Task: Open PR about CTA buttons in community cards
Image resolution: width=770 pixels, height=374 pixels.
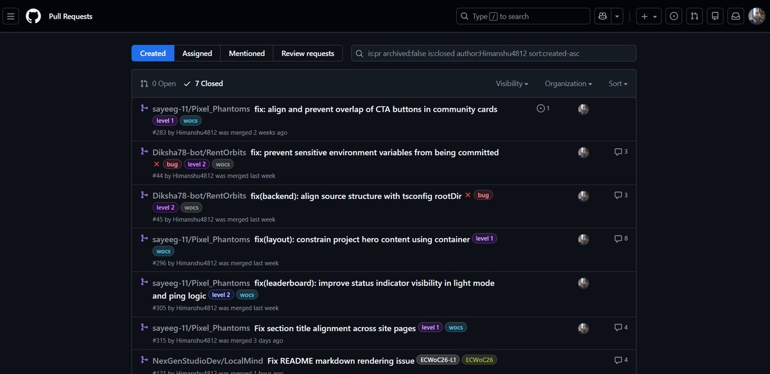Action: pos(376,109)
